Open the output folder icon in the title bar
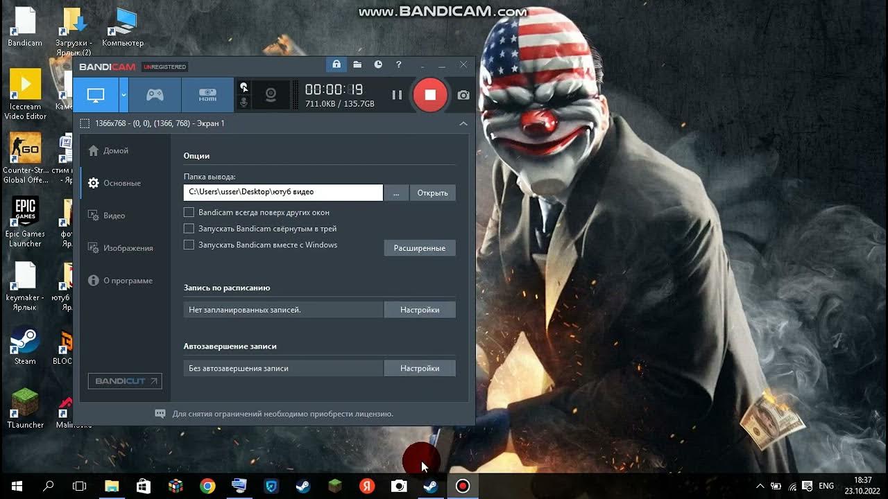The width and height of the screenshot is (888, 499). click(357, 64)
